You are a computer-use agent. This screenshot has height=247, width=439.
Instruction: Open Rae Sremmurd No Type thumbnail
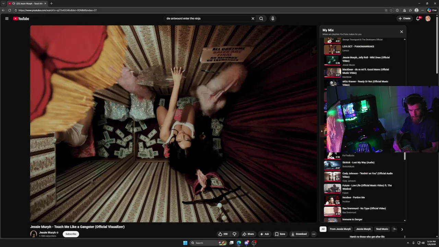pyautogui.click(x=332, y=211)
